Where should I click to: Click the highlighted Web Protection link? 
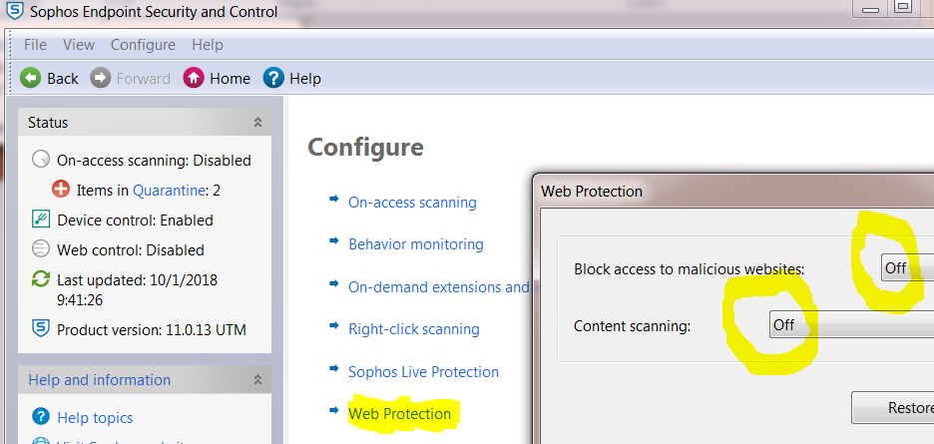(x=400, y=414)
